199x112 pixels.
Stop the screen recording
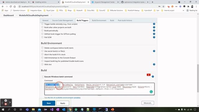(6, 104)
